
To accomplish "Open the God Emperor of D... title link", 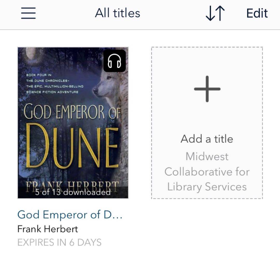I will 70,214.
